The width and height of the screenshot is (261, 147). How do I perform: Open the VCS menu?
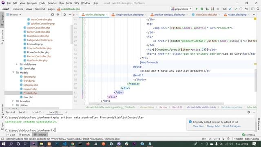[77, 3]
